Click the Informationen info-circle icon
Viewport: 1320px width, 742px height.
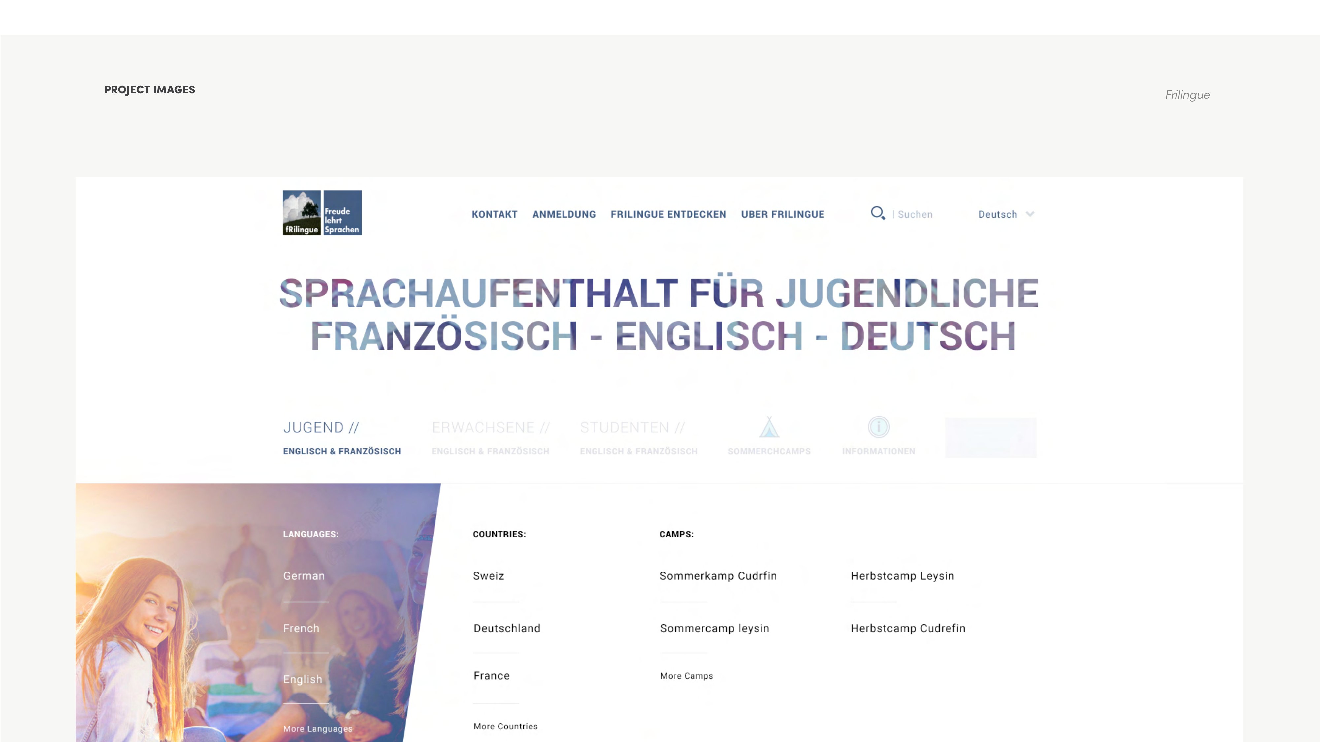point(878,426)
